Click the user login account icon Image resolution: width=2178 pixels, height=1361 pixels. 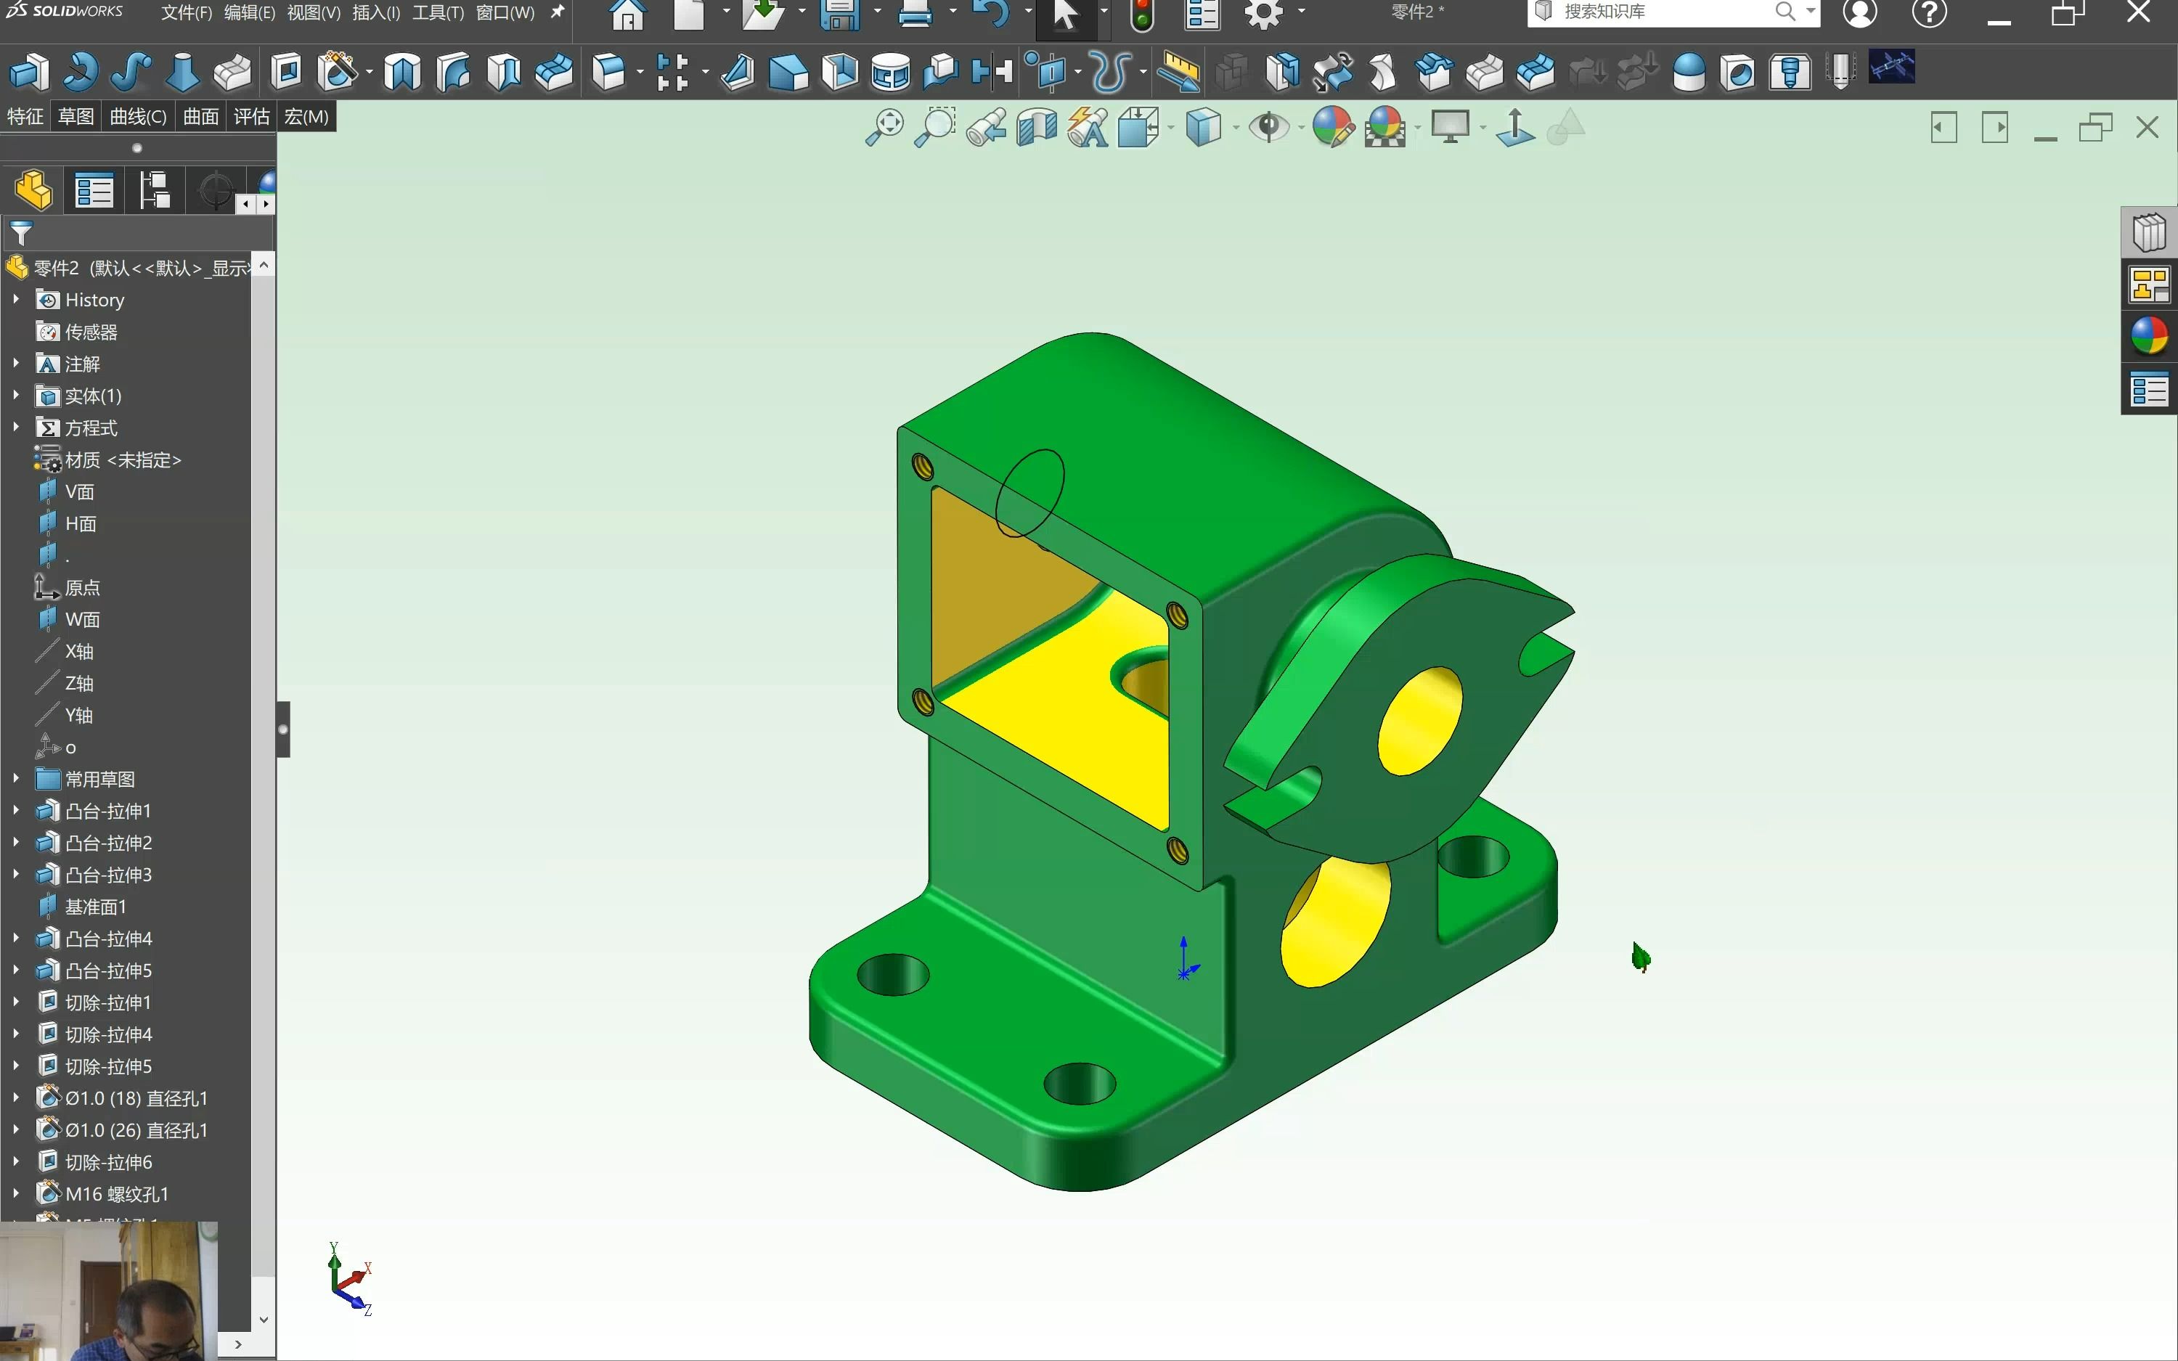point(1859,14)
